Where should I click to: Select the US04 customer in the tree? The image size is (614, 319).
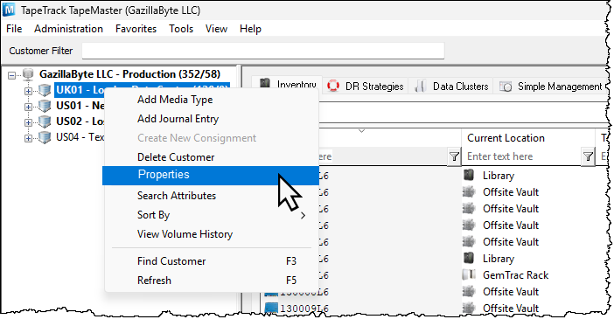80,137
